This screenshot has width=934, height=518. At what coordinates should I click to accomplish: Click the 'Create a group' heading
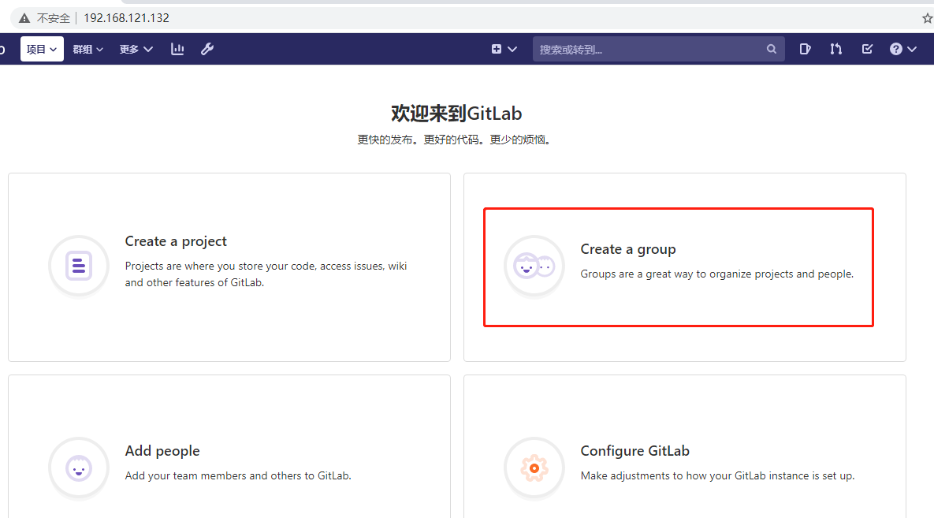[x=628, y=249]
